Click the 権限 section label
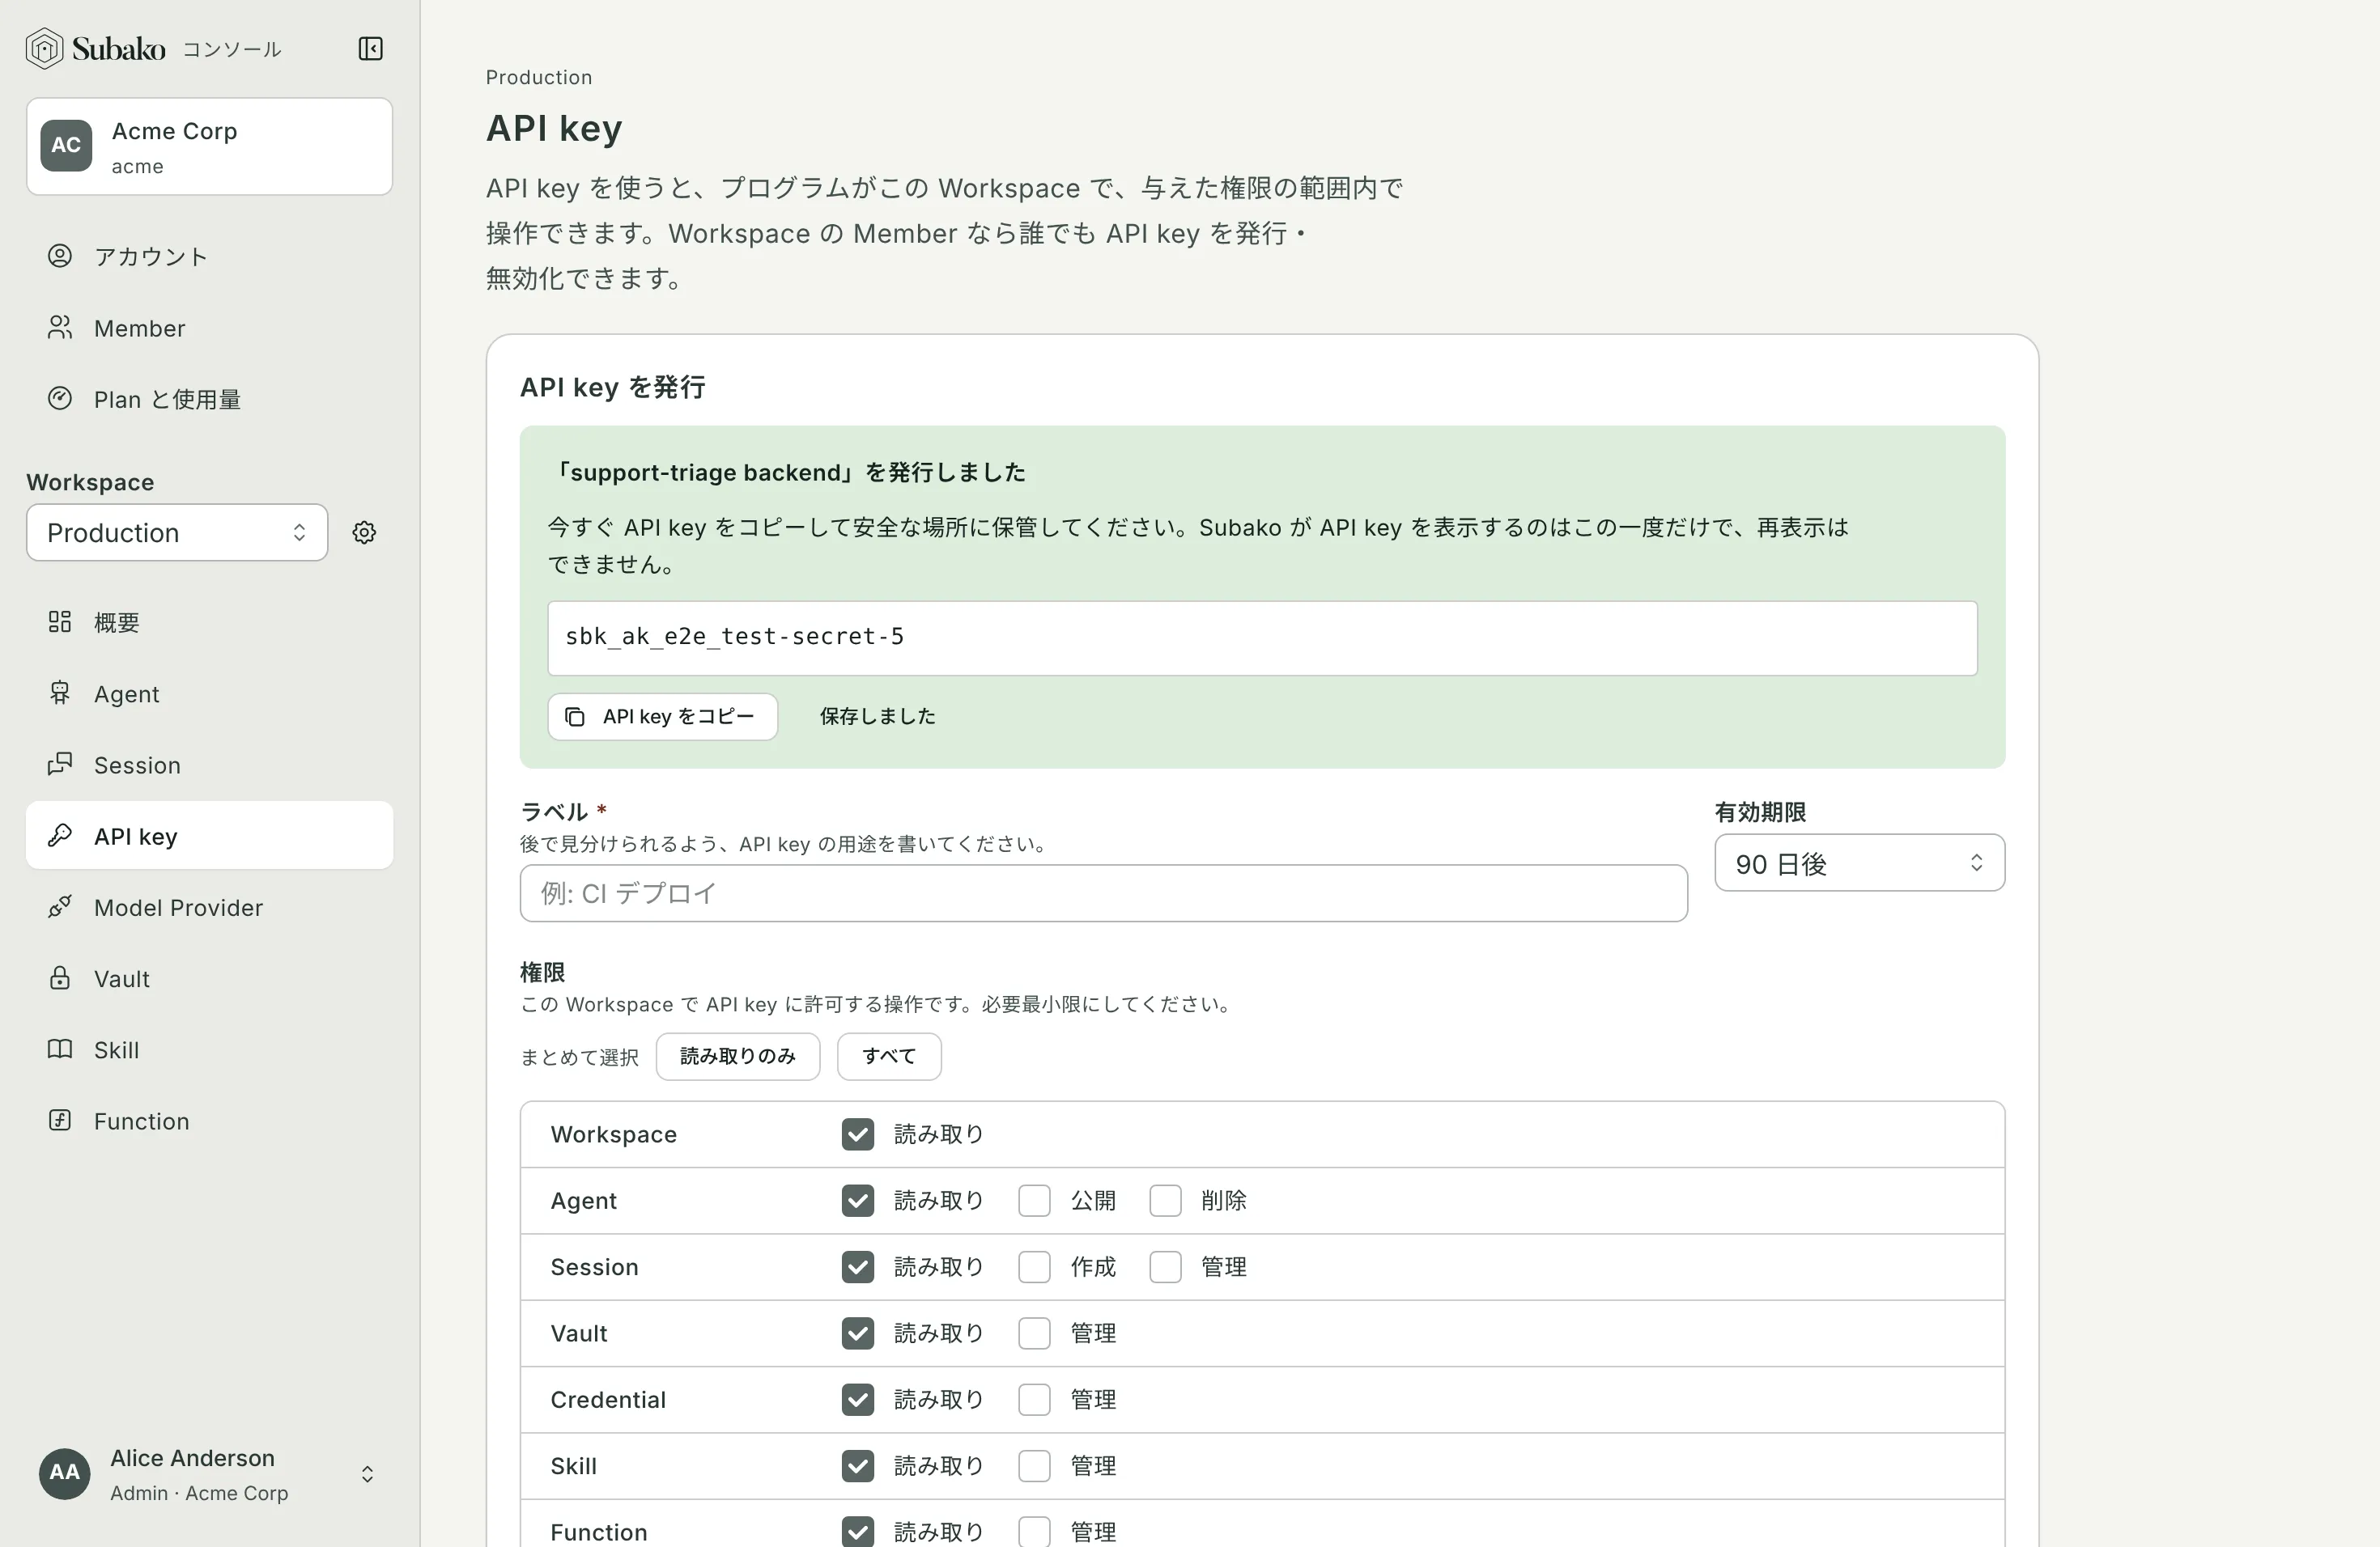This screenshot has height=1547, width=2380. click(x=542, y=972)
